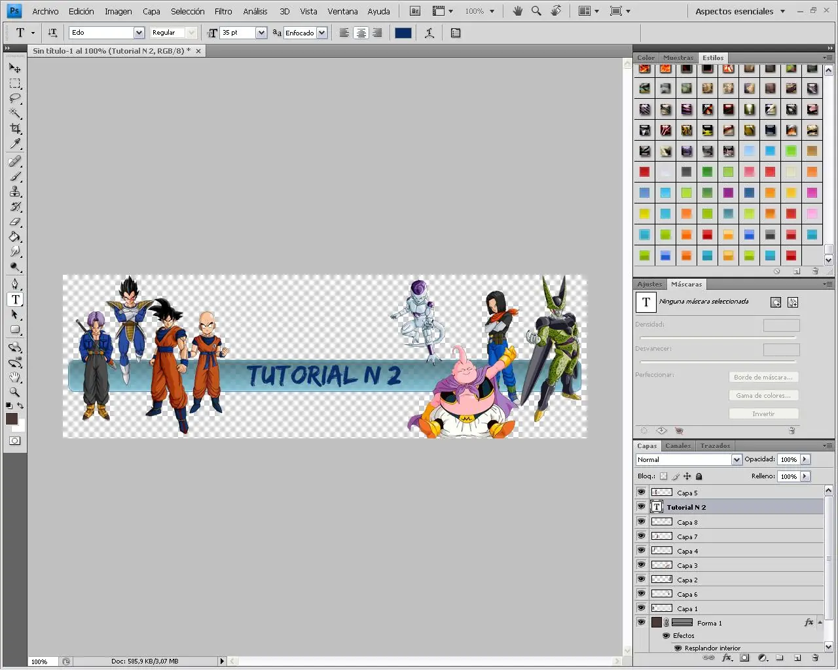Open the Relleno slider arrow
The width and height of the screenshot is (838, 670).
click(x=805, y=476)
